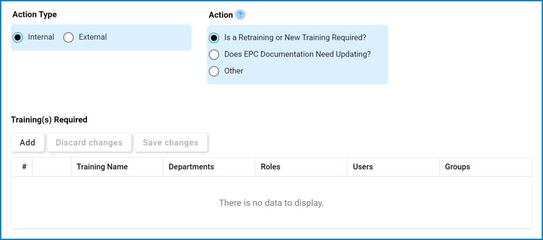
Task: Click the # column header
Action: [24, 167]
